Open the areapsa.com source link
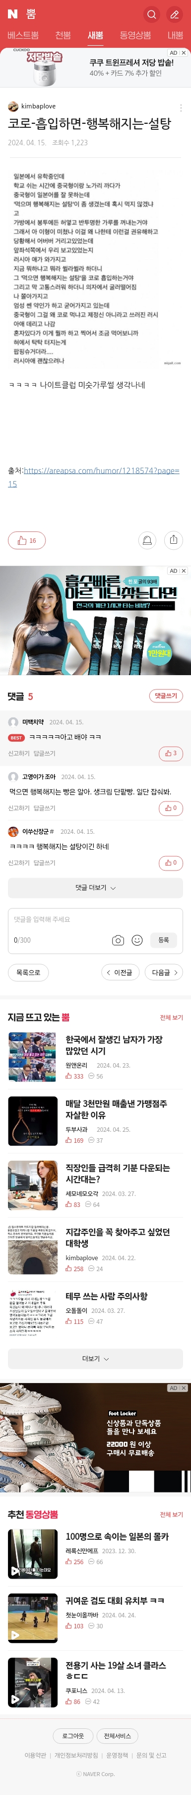 point(94,477)
